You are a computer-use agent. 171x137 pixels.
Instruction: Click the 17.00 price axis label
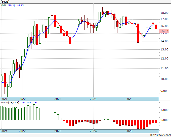(164, 19)
